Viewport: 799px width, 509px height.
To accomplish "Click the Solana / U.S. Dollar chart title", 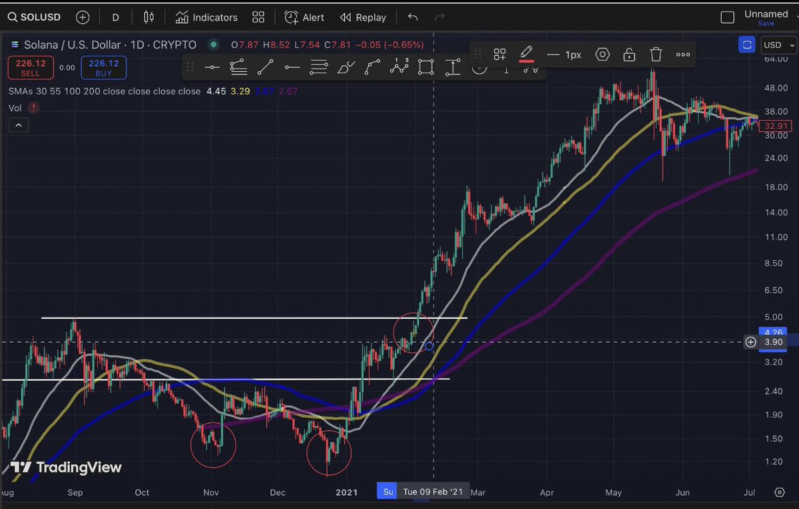I will [111, 45].
